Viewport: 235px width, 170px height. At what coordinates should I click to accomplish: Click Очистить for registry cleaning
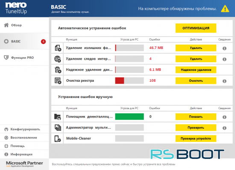click(196, 81)
